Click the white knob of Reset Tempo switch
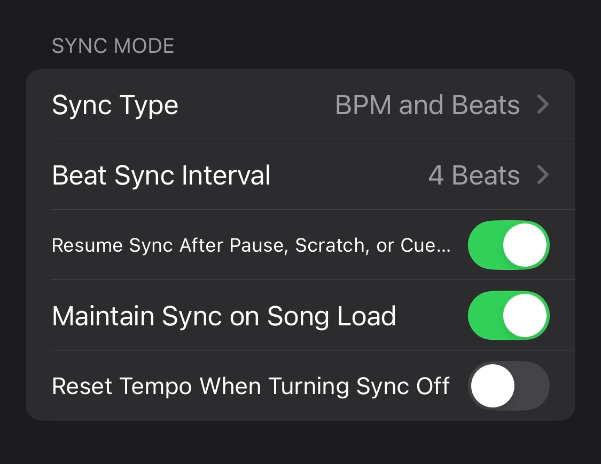The height and width of the screenshot is (464, 601). click(x=493, y=386)
